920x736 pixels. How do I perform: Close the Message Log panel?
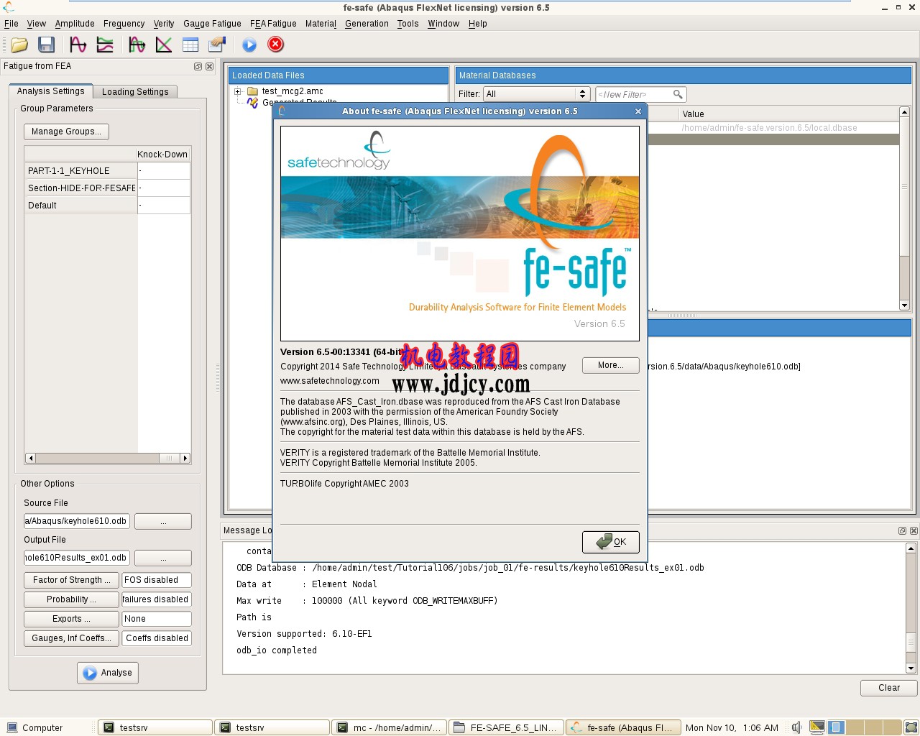[x=914, y=530]
